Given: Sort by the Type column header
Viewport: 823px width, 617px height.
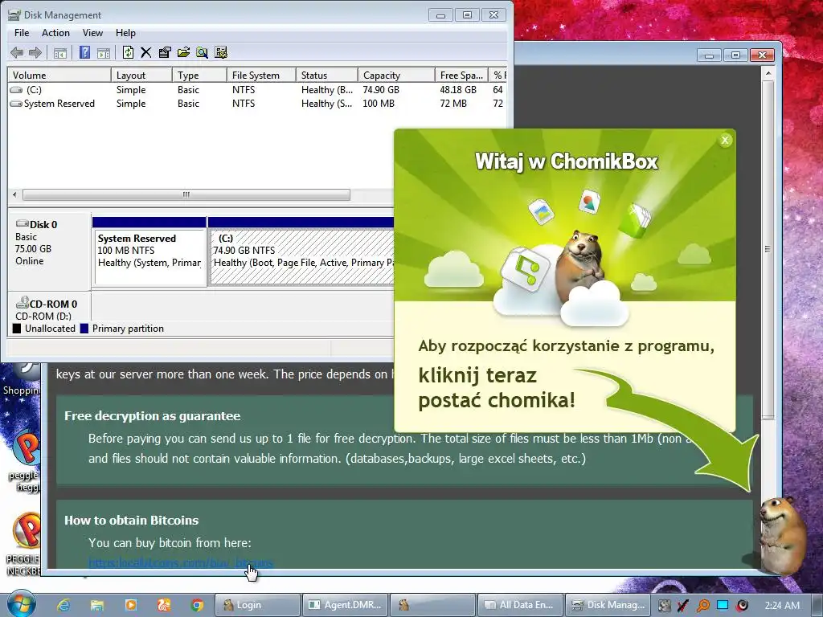Looking at the screenshot, I should [x=199, y=75].
